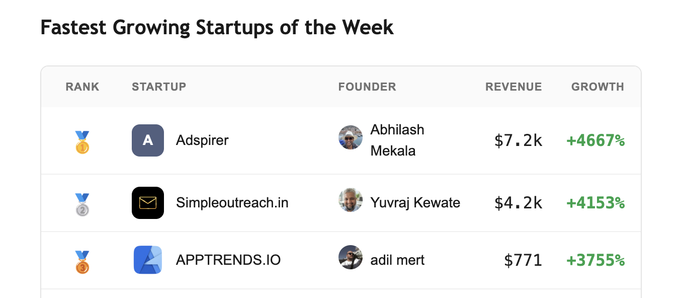Click adil mert's avatar photo
This screenshot has height=298, width=683.
351,258
